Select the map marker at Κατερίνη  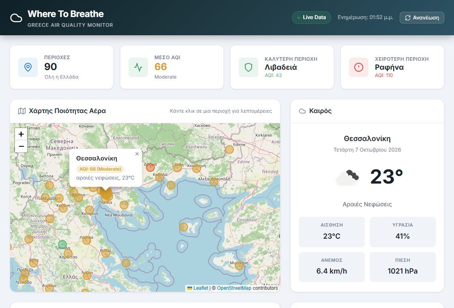90,210
